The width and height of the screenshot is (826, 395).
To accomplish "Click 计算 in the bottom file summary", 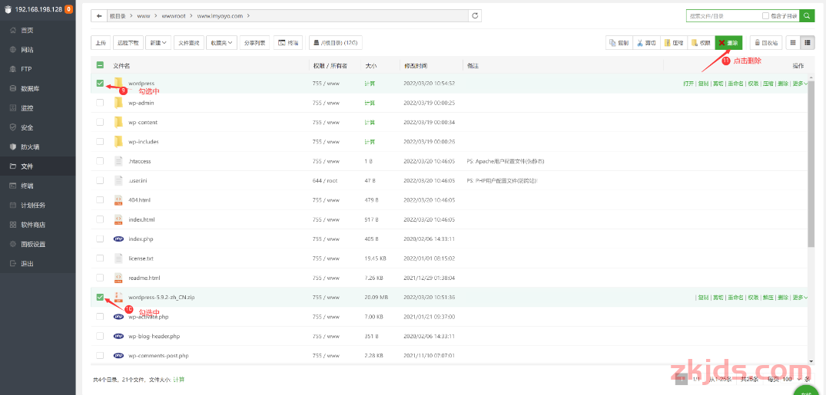I will pos(179,379).
